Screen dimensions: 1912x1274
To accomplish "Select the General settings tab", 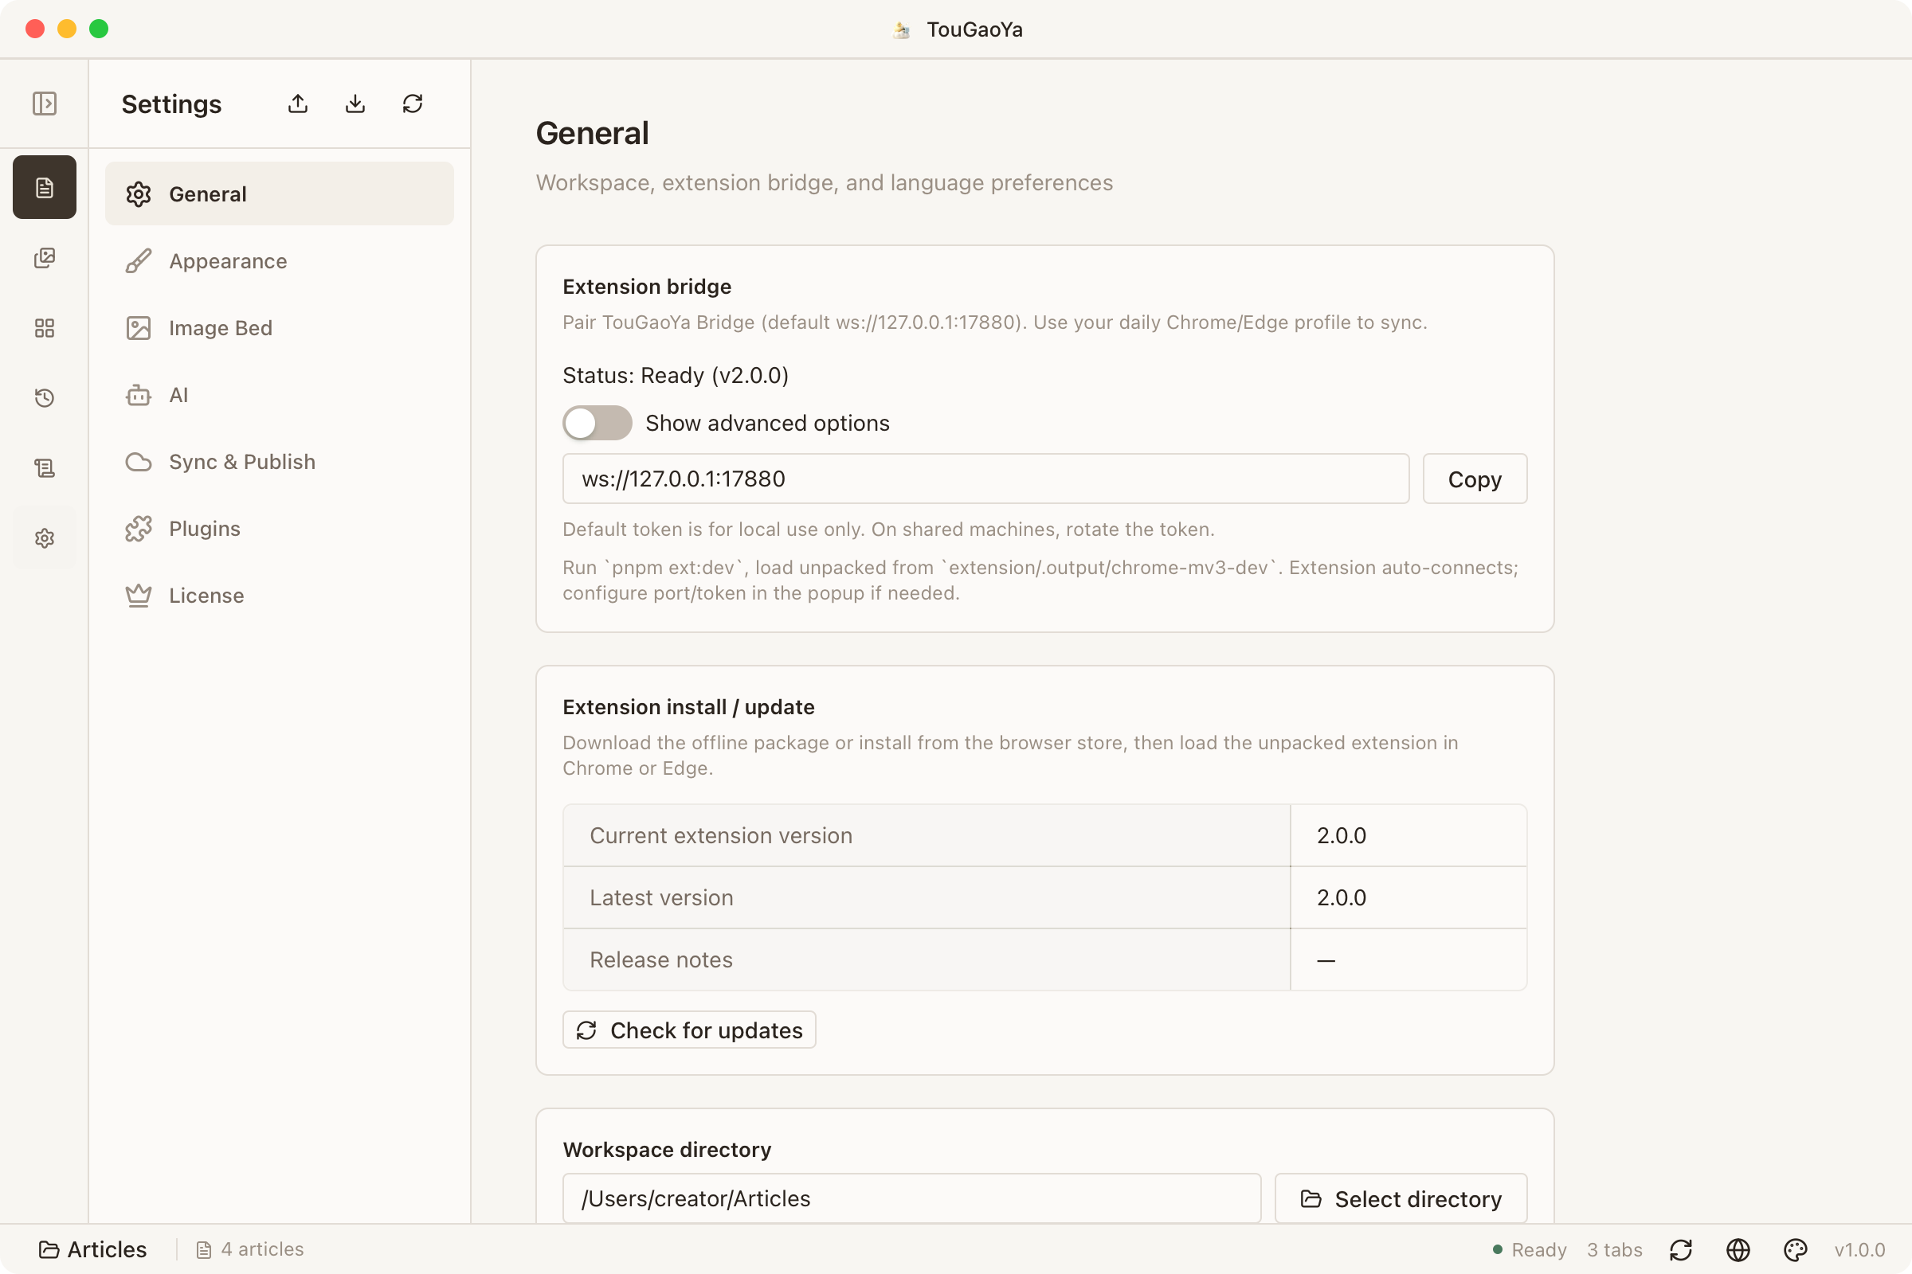I will pyautogui.click(x=280, y=193).
